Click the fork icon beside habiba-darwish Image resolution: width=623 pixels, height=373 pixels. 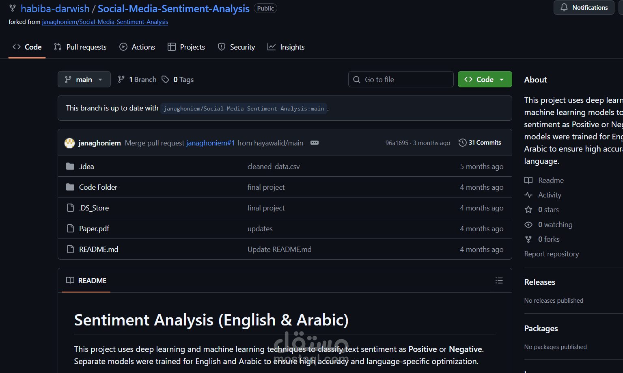point(13,8)
